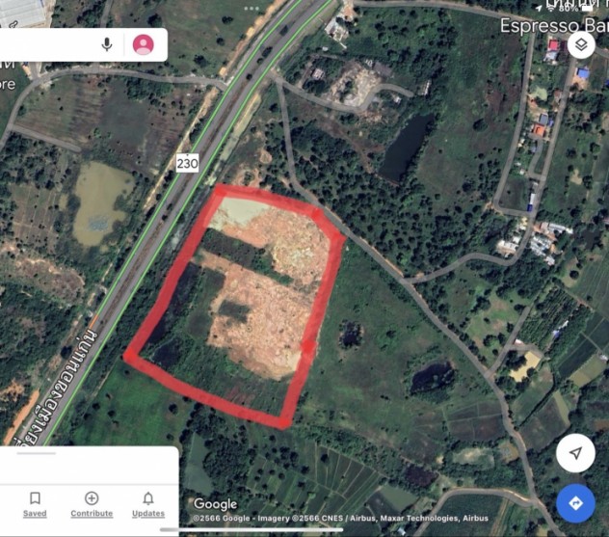Tap the home indicator bar at bottom
This screenshot has width=609, height=537.
252,529
